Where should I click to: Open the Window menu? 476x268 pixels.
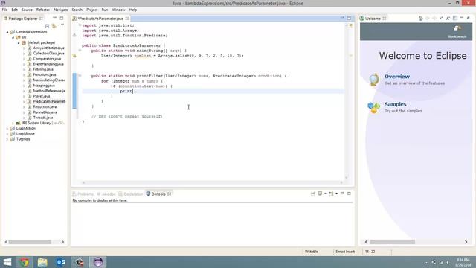pyautogui.click(x=118, y=10)
